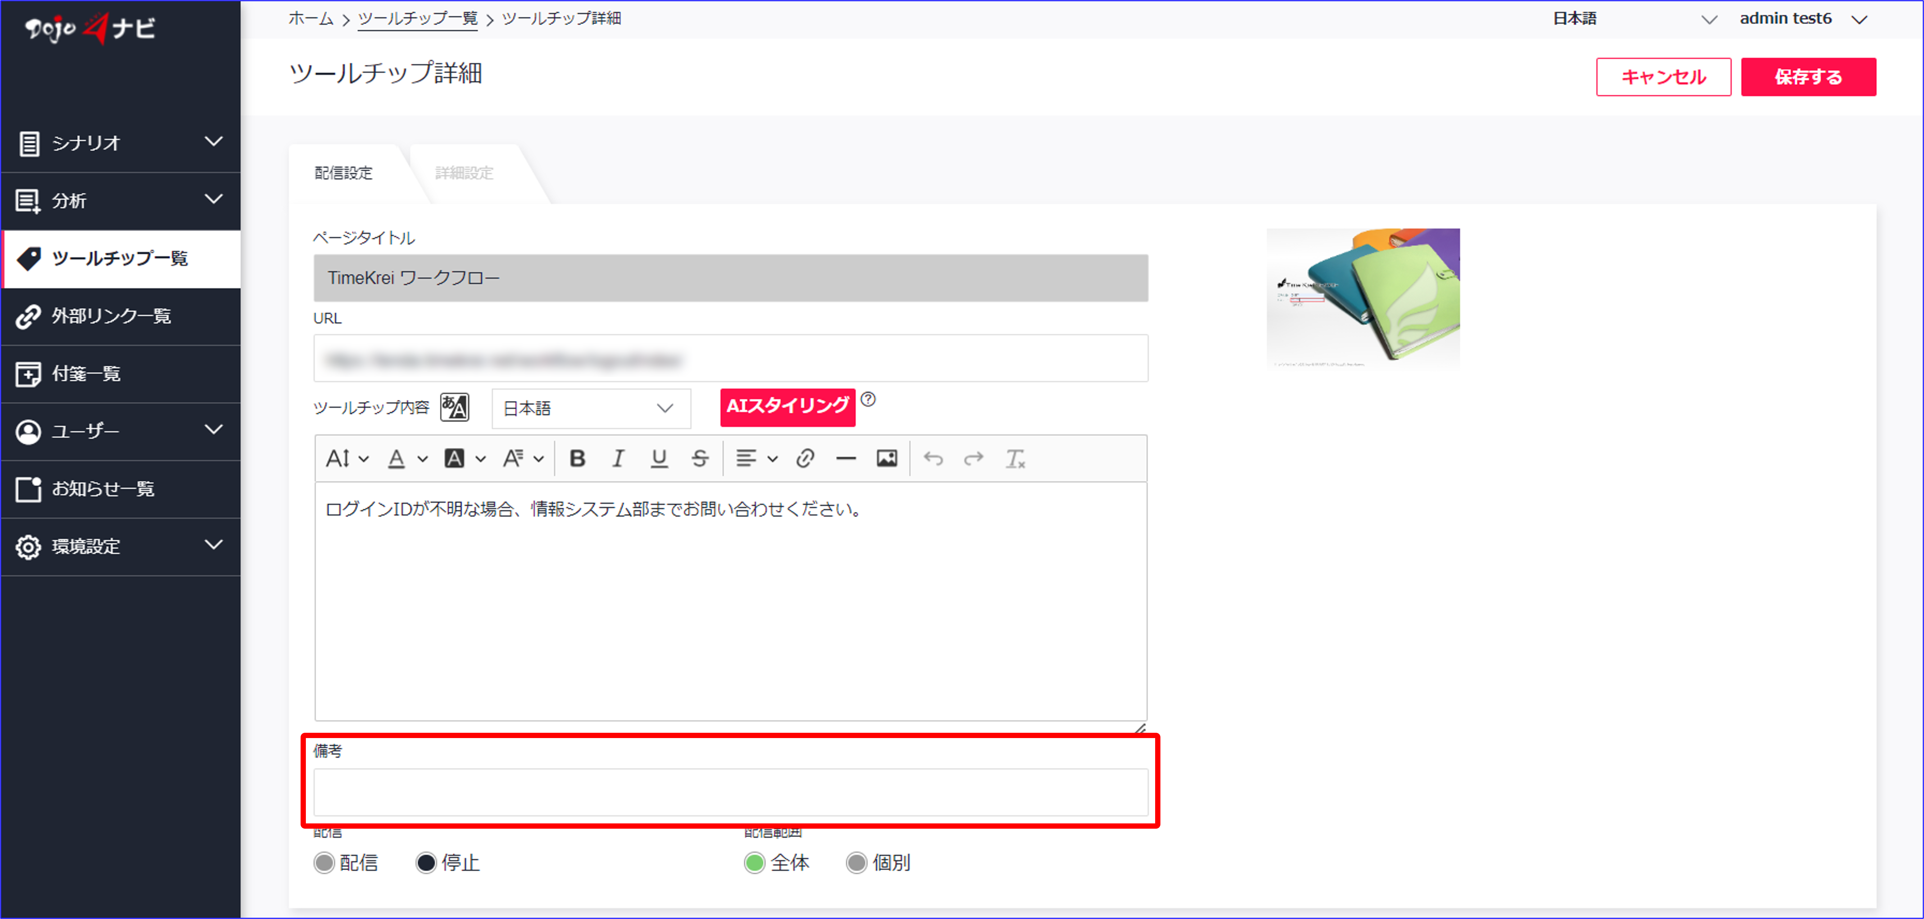Switch to the 詳細設定 tab
Viewport: 1924px width, 919px height.
click(x=465, y=173)
